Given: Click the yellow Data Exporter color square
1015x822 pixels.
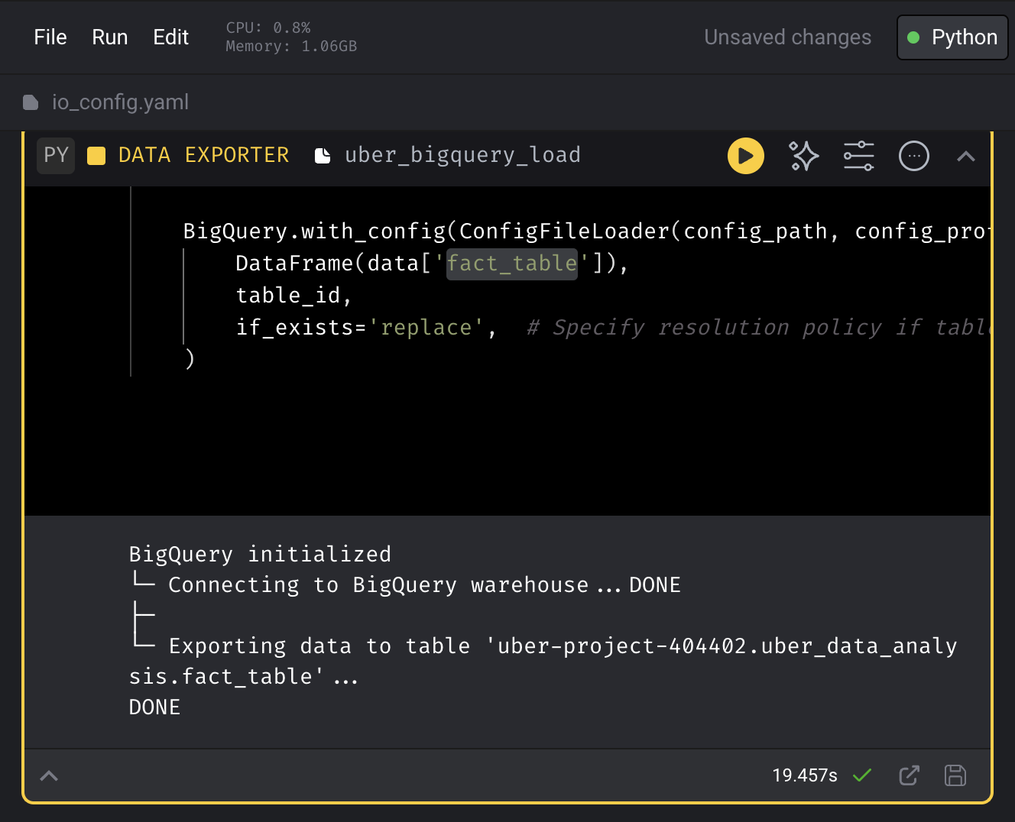Looking at the screenshot, I should click(x=96, y=156).
